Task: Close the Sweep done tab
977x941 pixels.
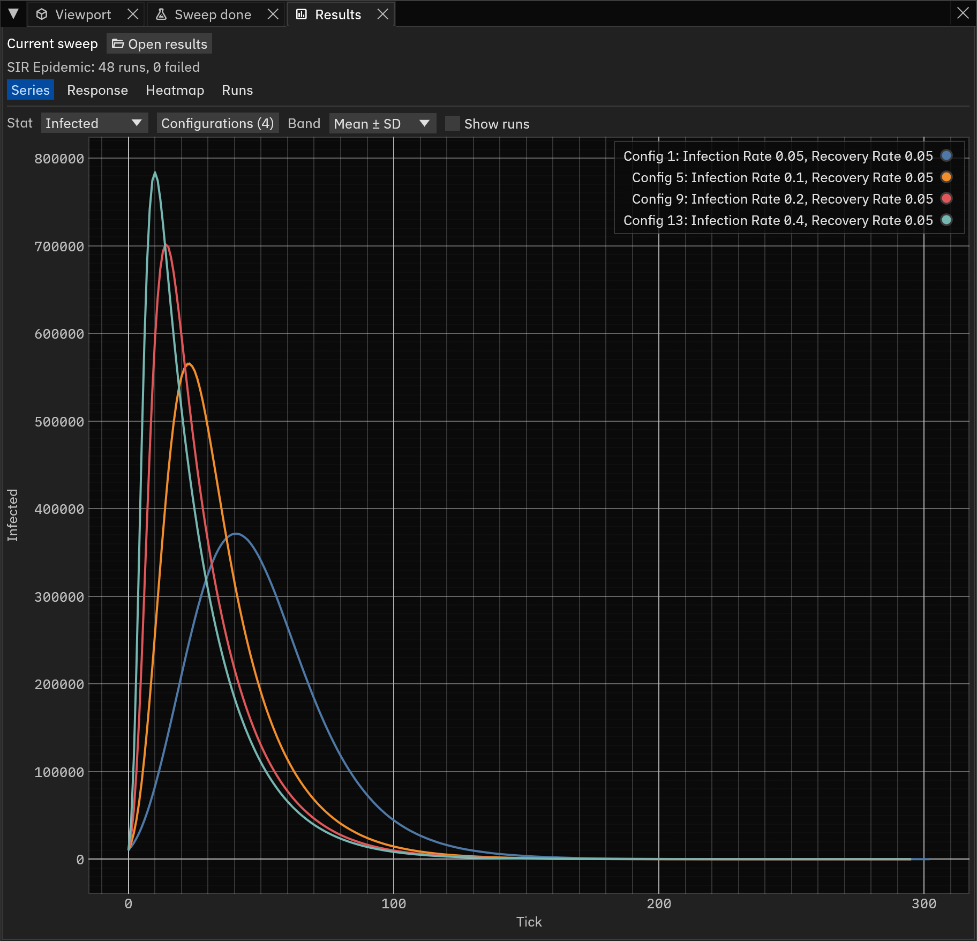Action: pyautogui.click(x=273, y=14)
